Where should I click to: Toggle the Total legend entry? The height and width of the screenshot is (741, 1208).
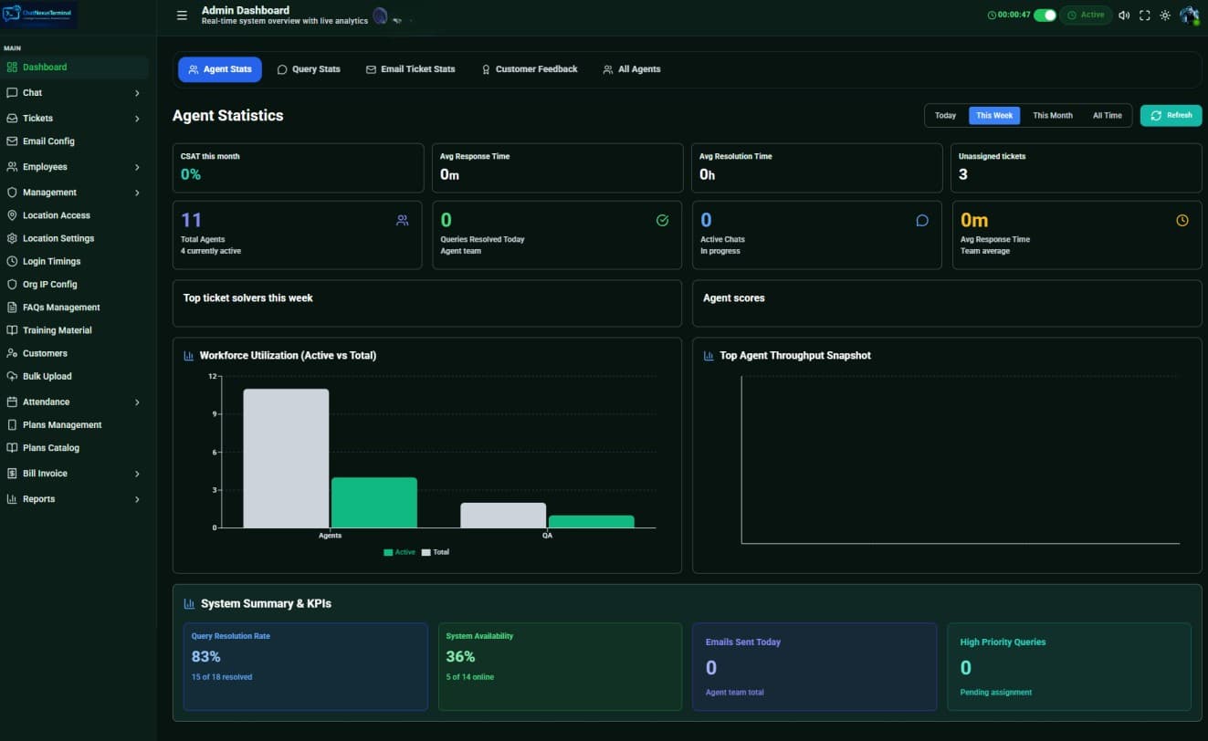click(x=436, y=552)
